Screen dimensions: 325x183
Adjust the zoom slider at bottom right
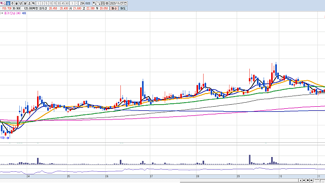(x=319, y=180)
